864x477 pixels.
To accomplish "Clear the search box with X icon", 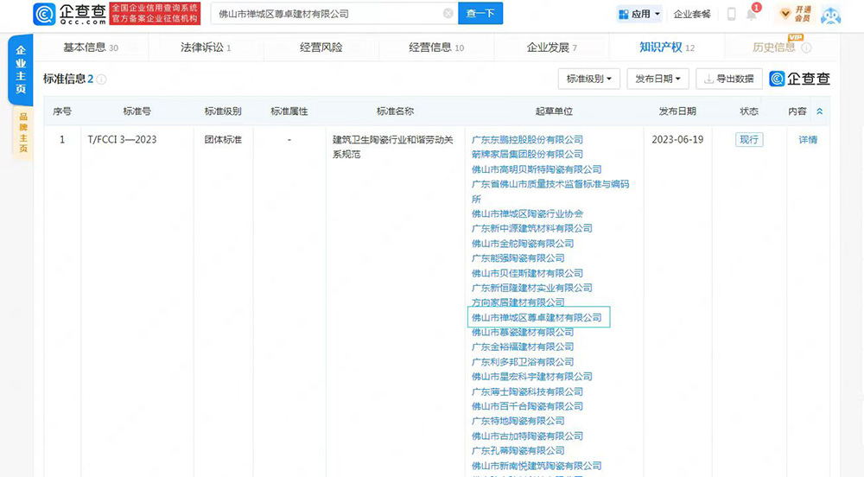I will point(448,14).
